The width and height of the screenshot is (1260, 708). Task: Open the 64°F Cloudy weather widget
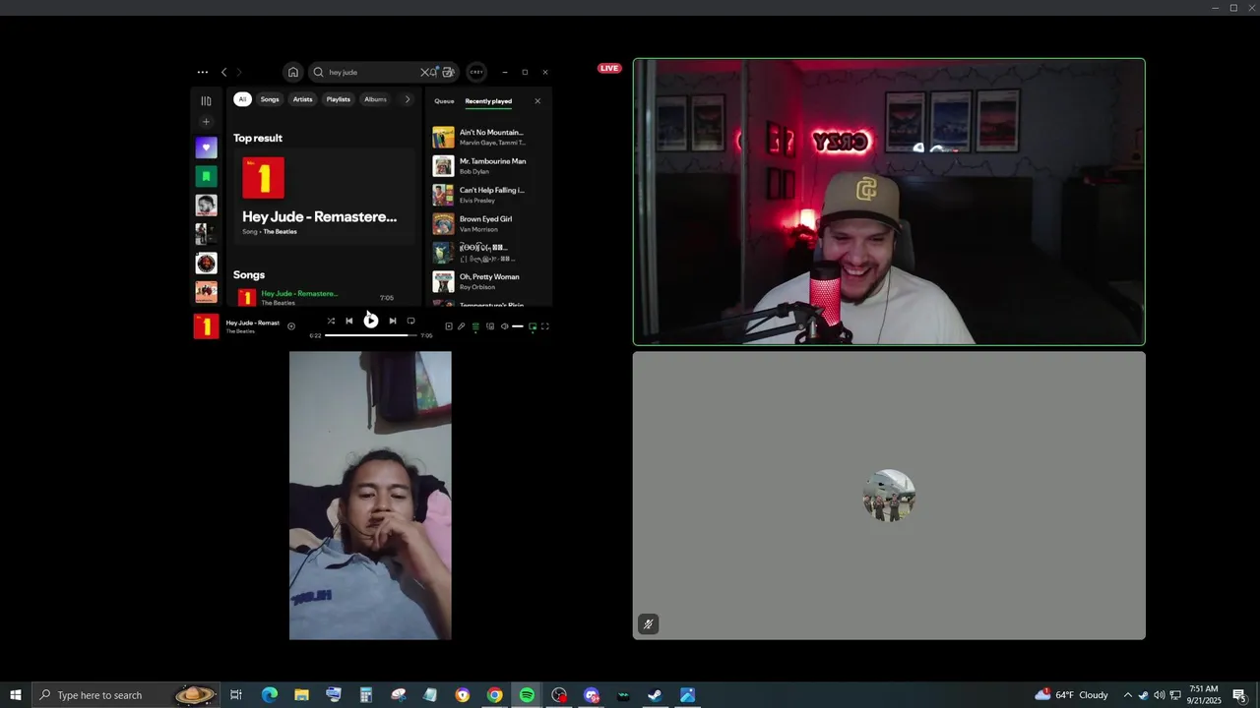1072,695
